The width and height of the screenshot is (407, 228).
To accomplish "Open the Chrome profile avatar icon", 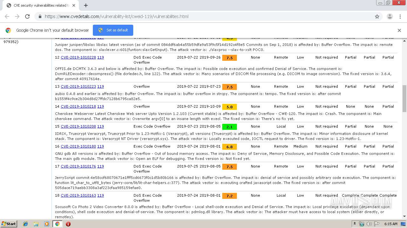I will tap(390, 16).
